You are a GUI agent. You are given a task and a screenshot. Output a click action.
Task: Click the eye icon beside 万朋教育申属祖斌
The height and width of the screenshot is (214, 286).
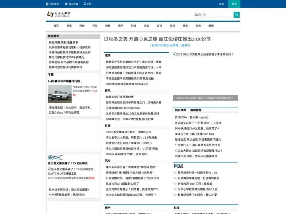click(x=175, y=178)
